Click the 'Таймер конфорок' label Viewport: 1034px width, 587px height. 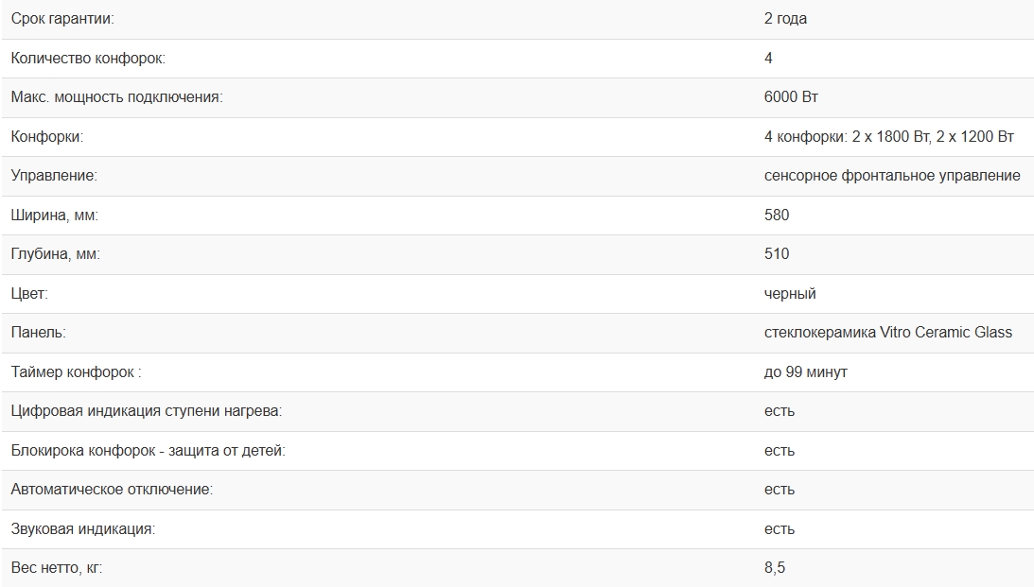coord(76,372)
